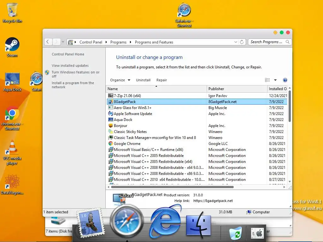Click the scroll right arrow of the list

click(x=284, y=187)
